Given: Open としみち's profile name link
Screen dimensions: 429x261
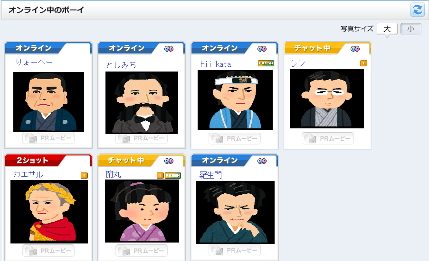Looking at the screenshot, I should [121, 65].
